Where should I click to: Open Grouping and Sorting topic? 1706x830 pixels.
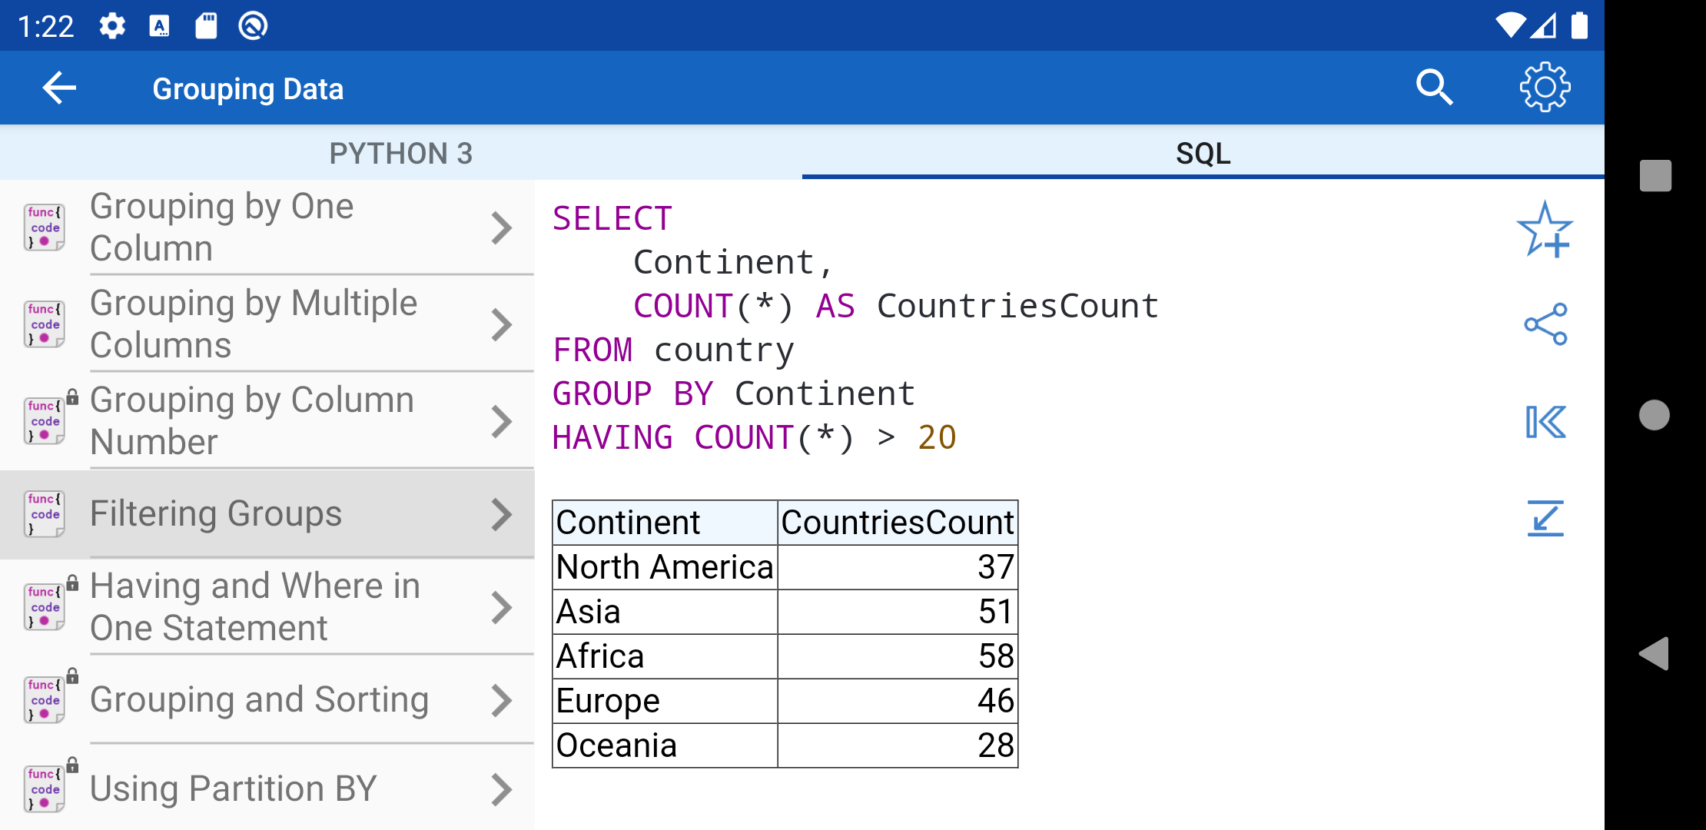pos(267,700)
